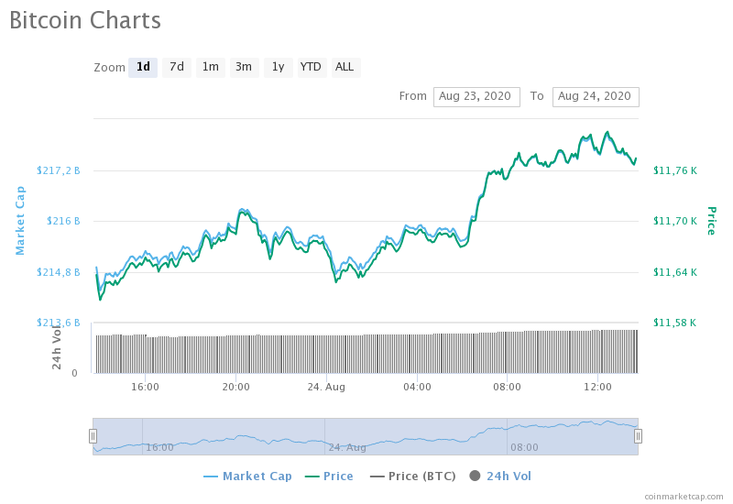The image size is (733, 504).
Task: Click the 24. Aug axis label
Action: [x=326, y=387]
